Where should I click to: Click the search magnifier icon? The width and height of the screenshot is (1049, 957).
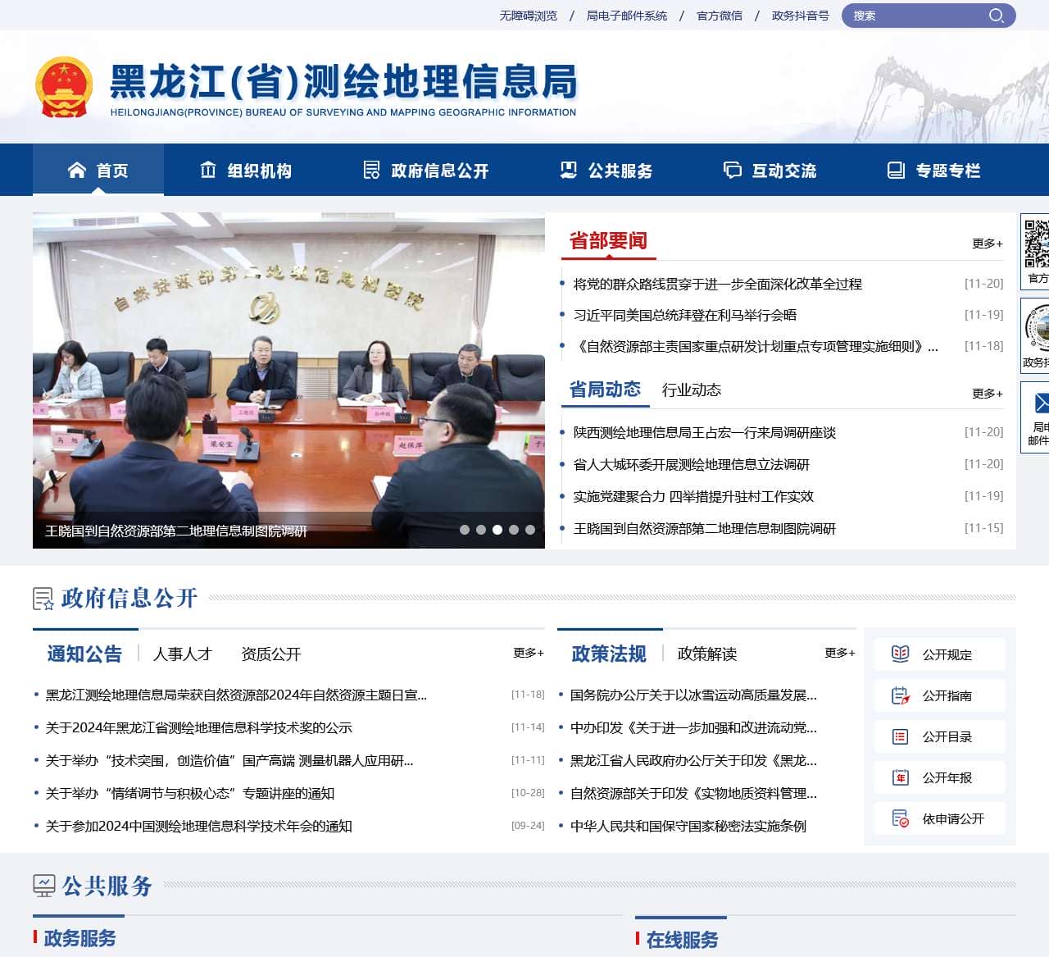(x=997, y=15)
